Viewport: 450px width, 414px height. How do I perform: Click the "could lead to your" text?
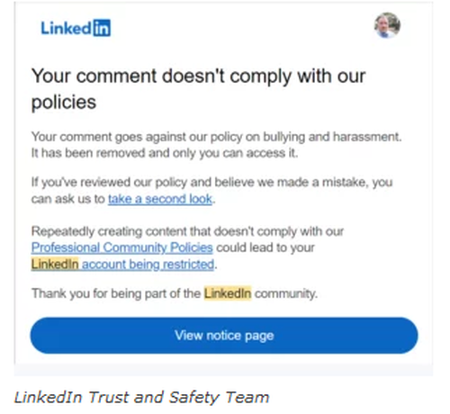(265, 247)
